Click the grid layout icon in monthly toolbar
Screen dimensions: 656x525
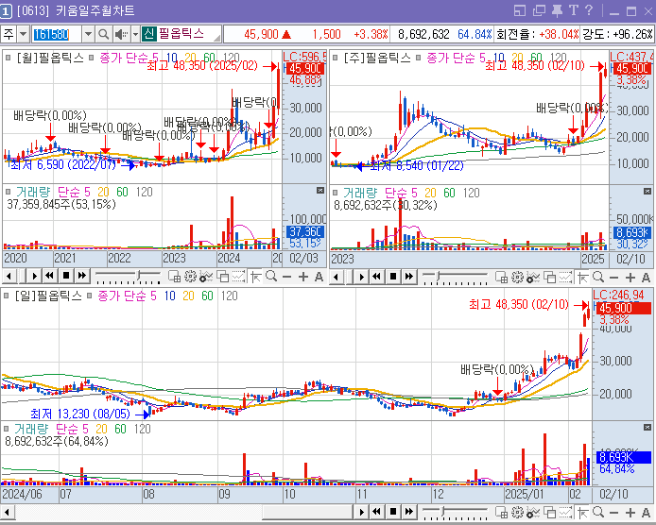tap(174, 277)
